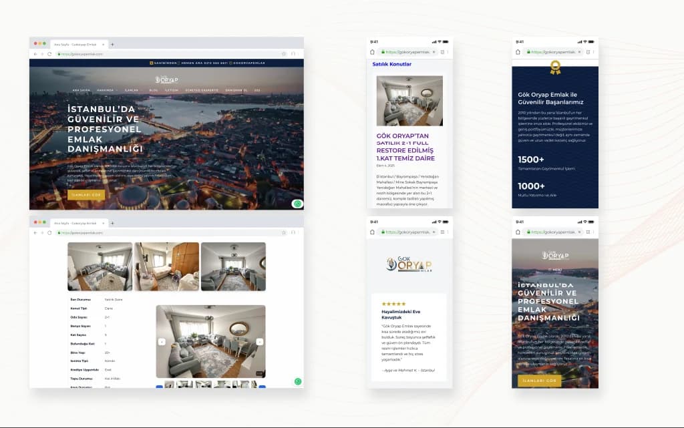Expand the Hakkında menu dropdown
Image resolution: width=684 pixels, height=428 pixels.
[x=106, y=90]
